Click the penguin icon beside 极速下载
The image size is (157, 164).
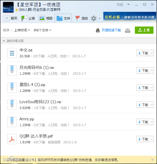[x=98, y=30]
